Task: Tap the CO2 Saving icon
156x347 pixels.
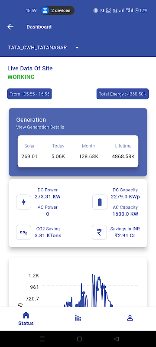Action: (x=24, y=232)
